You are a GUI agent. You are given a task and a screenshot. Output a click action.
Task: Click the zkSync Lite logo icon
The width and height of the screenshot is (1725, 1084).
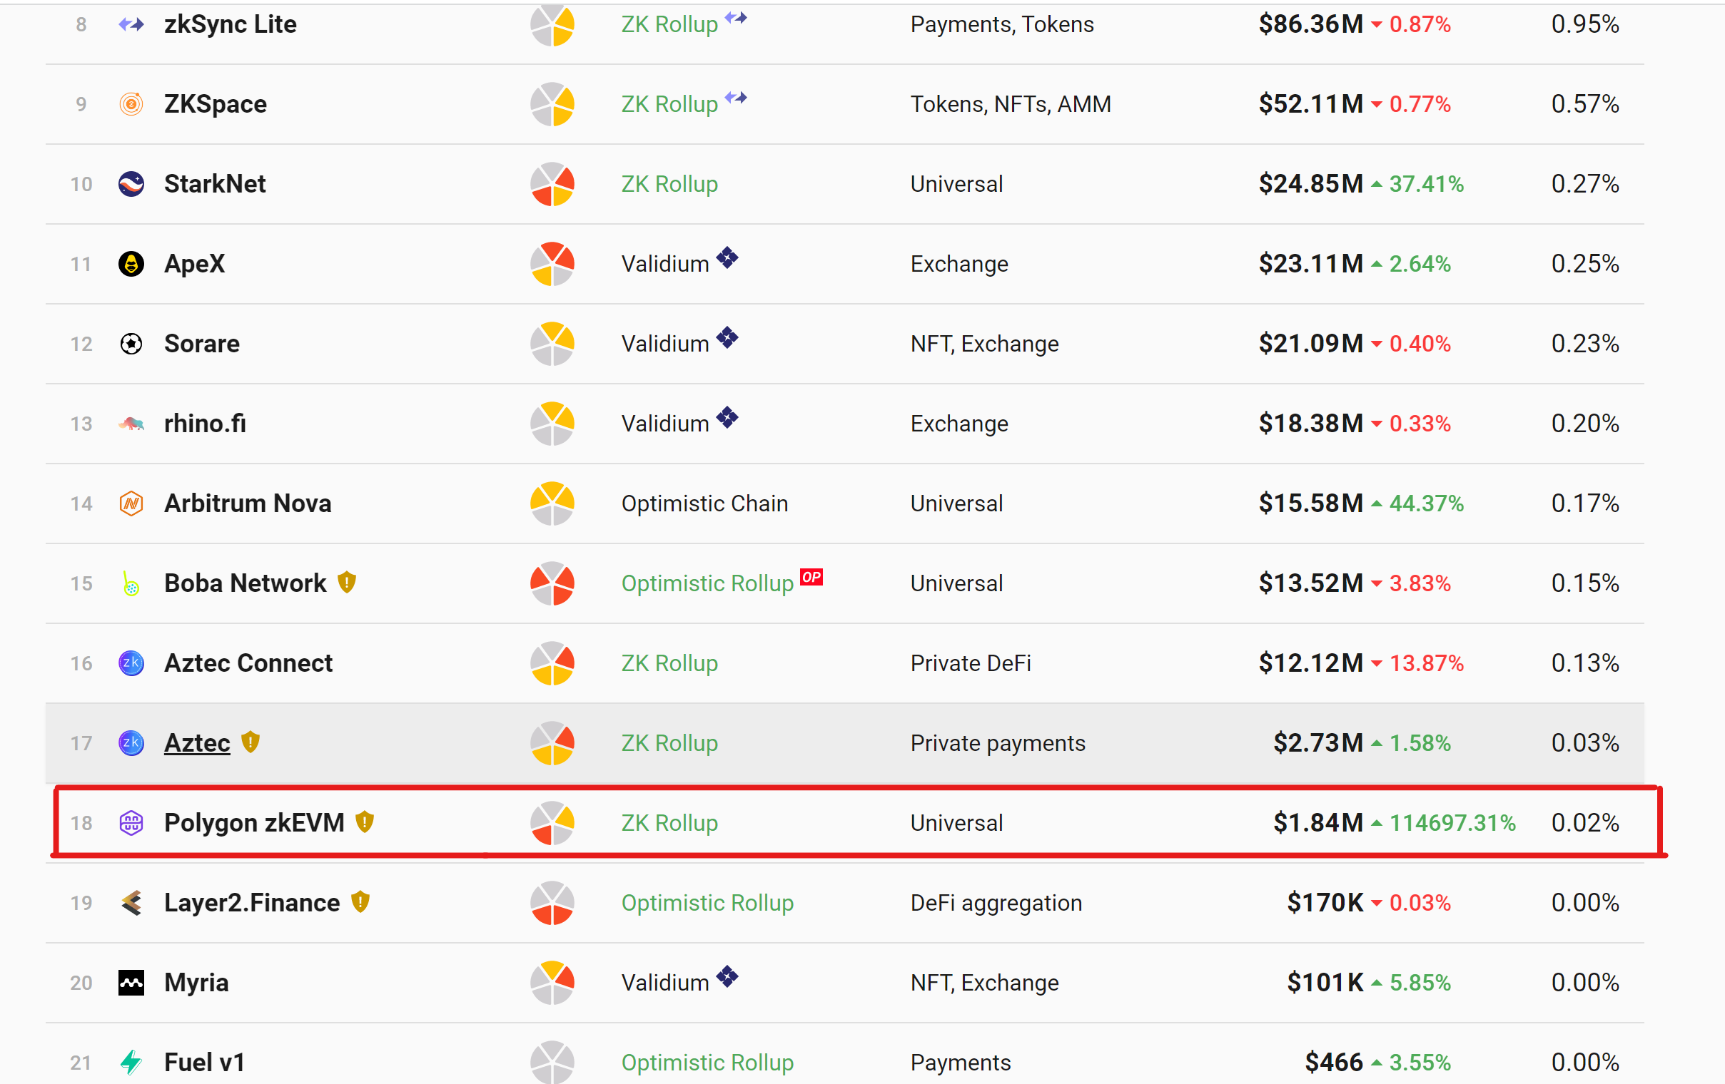pyautogui.click(x=131, y=25)
